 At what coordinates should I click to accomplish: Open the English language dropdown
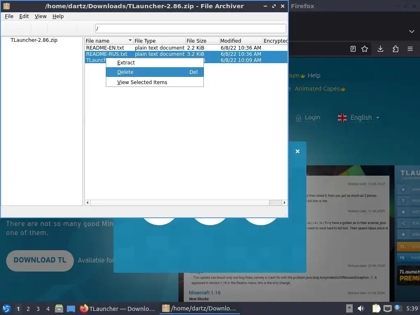(x=365, y=118)
